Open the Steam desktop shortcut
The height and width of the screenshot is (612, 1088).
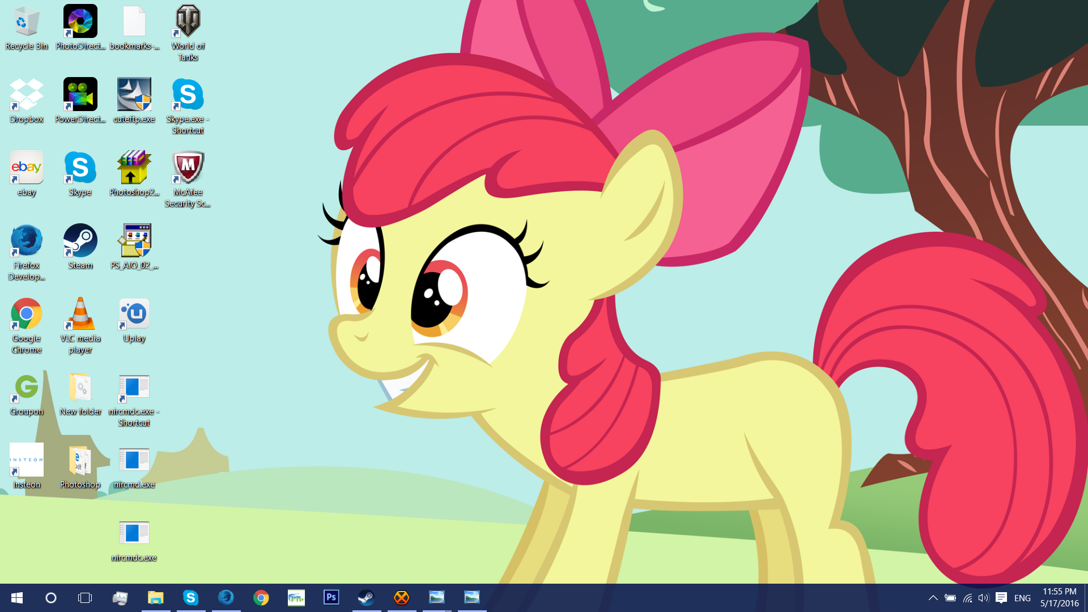pyautogui.click(x=80, y=241)
